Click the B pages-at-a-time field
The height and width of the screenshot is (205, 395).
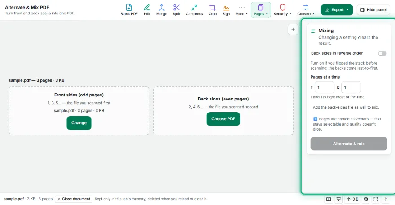[x=351, y=87]
